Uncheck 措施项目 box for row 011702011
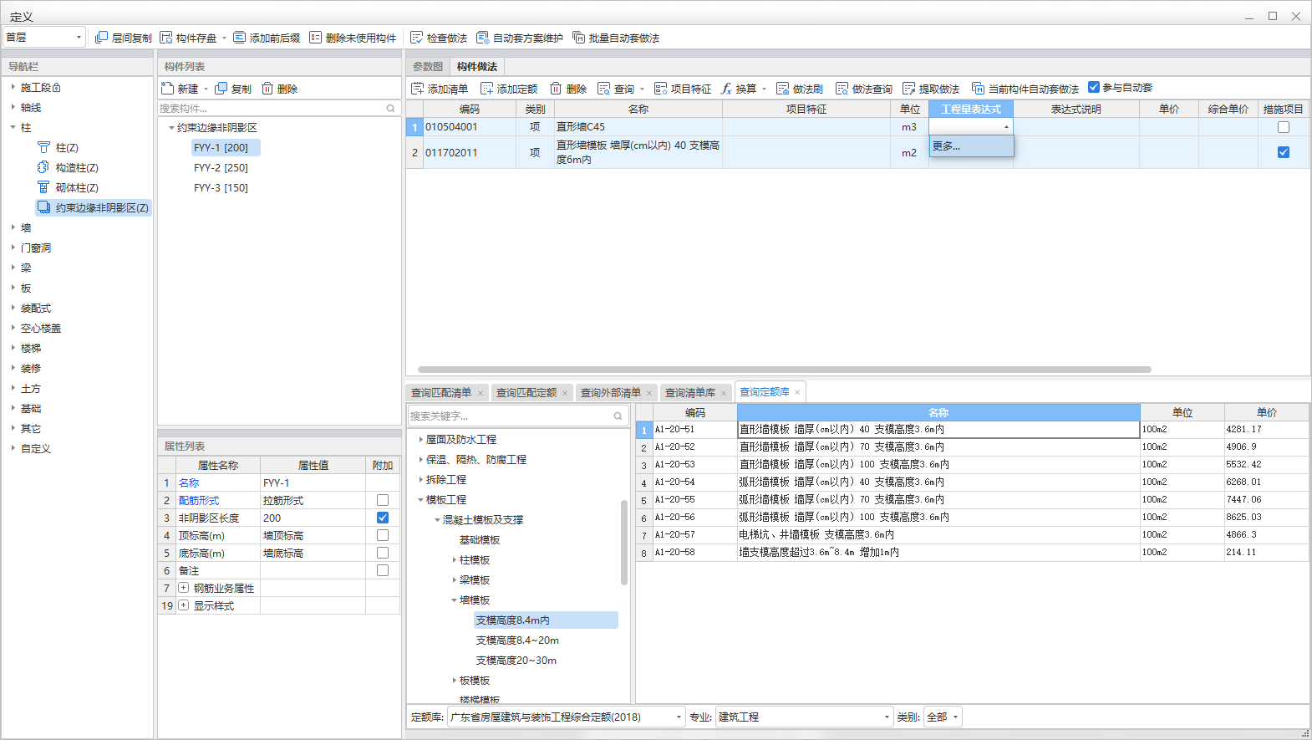Image resolution: width=1312 pixels, height=740 pixels. click(1284, 152)
